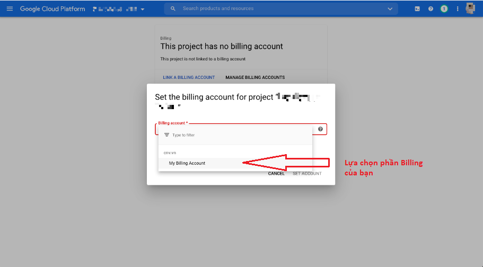Screen dimensions: 483x267
Task: Open the three-dot settings menu
Action: (458, 9)
